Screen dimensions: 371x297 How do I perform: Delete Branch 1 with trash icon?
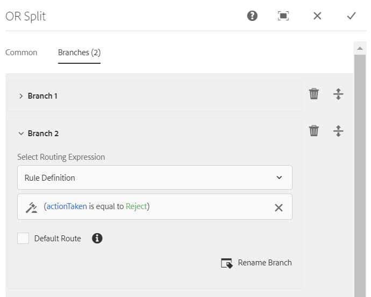pos(314,94)
